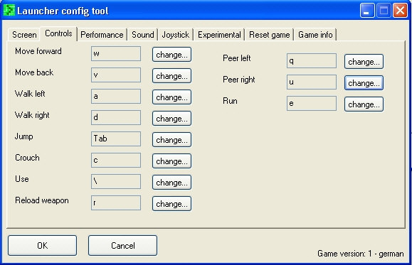Change the Run key binding
This screenshot has width=412, height=265.
pyautogui.click(x=364, y=104)
